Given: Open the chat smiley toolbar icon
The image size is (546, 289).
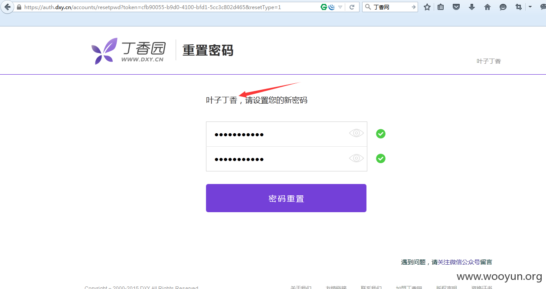Looking at the screenshot, I should 503,7.
